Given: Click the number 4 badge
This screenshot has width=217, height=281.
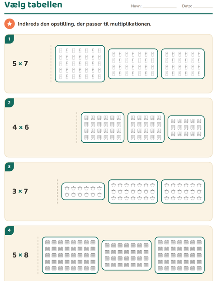Looking at the screenshot, I should [x=9, y=230].
